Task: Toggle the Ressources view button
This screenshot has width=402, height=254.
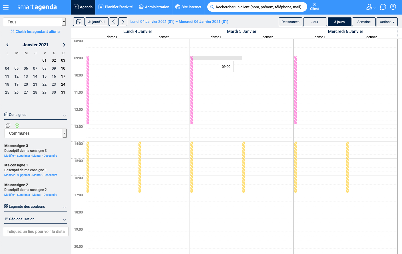Action: pyautogui.click(x=290, y=22)
